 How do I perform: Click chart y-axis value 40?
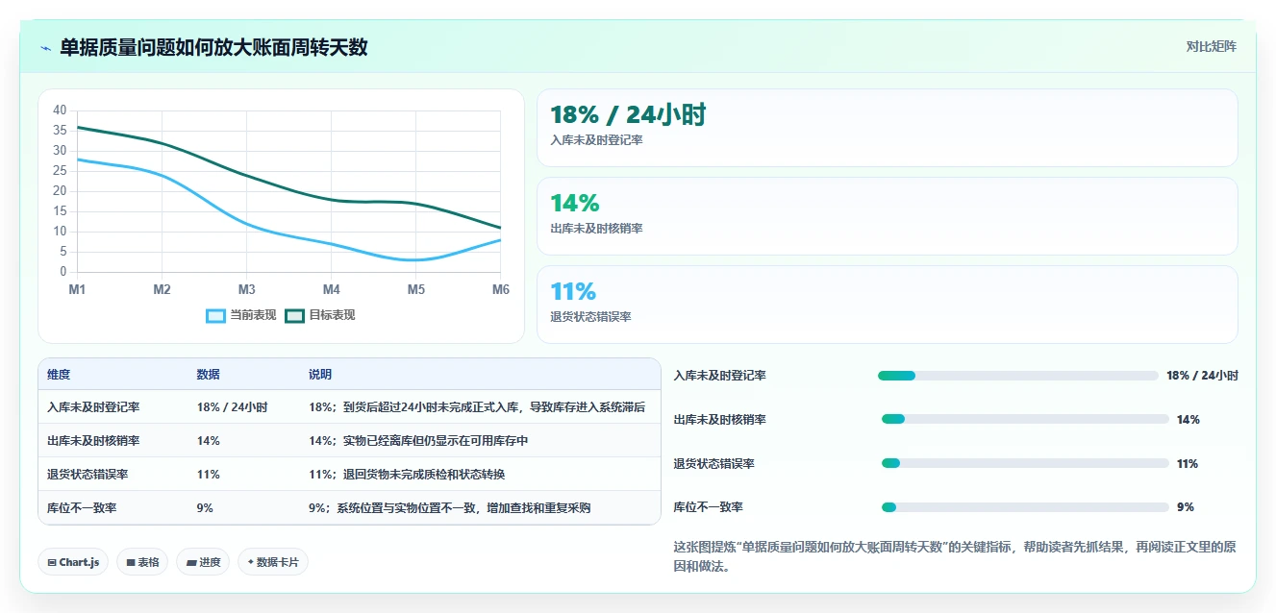tap(60, 110)
